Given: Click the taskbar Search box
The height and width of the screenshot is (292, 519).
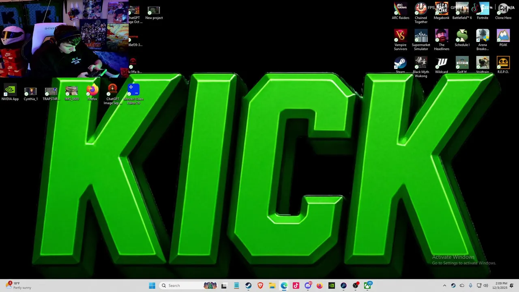Looking at the screenshot, I should point(189,286).
